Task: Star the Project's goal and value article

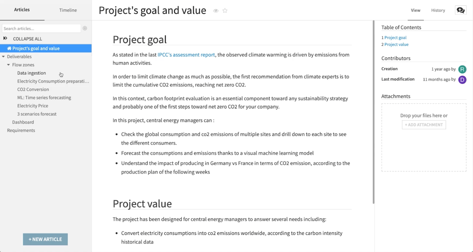Action: click(225, 10)
